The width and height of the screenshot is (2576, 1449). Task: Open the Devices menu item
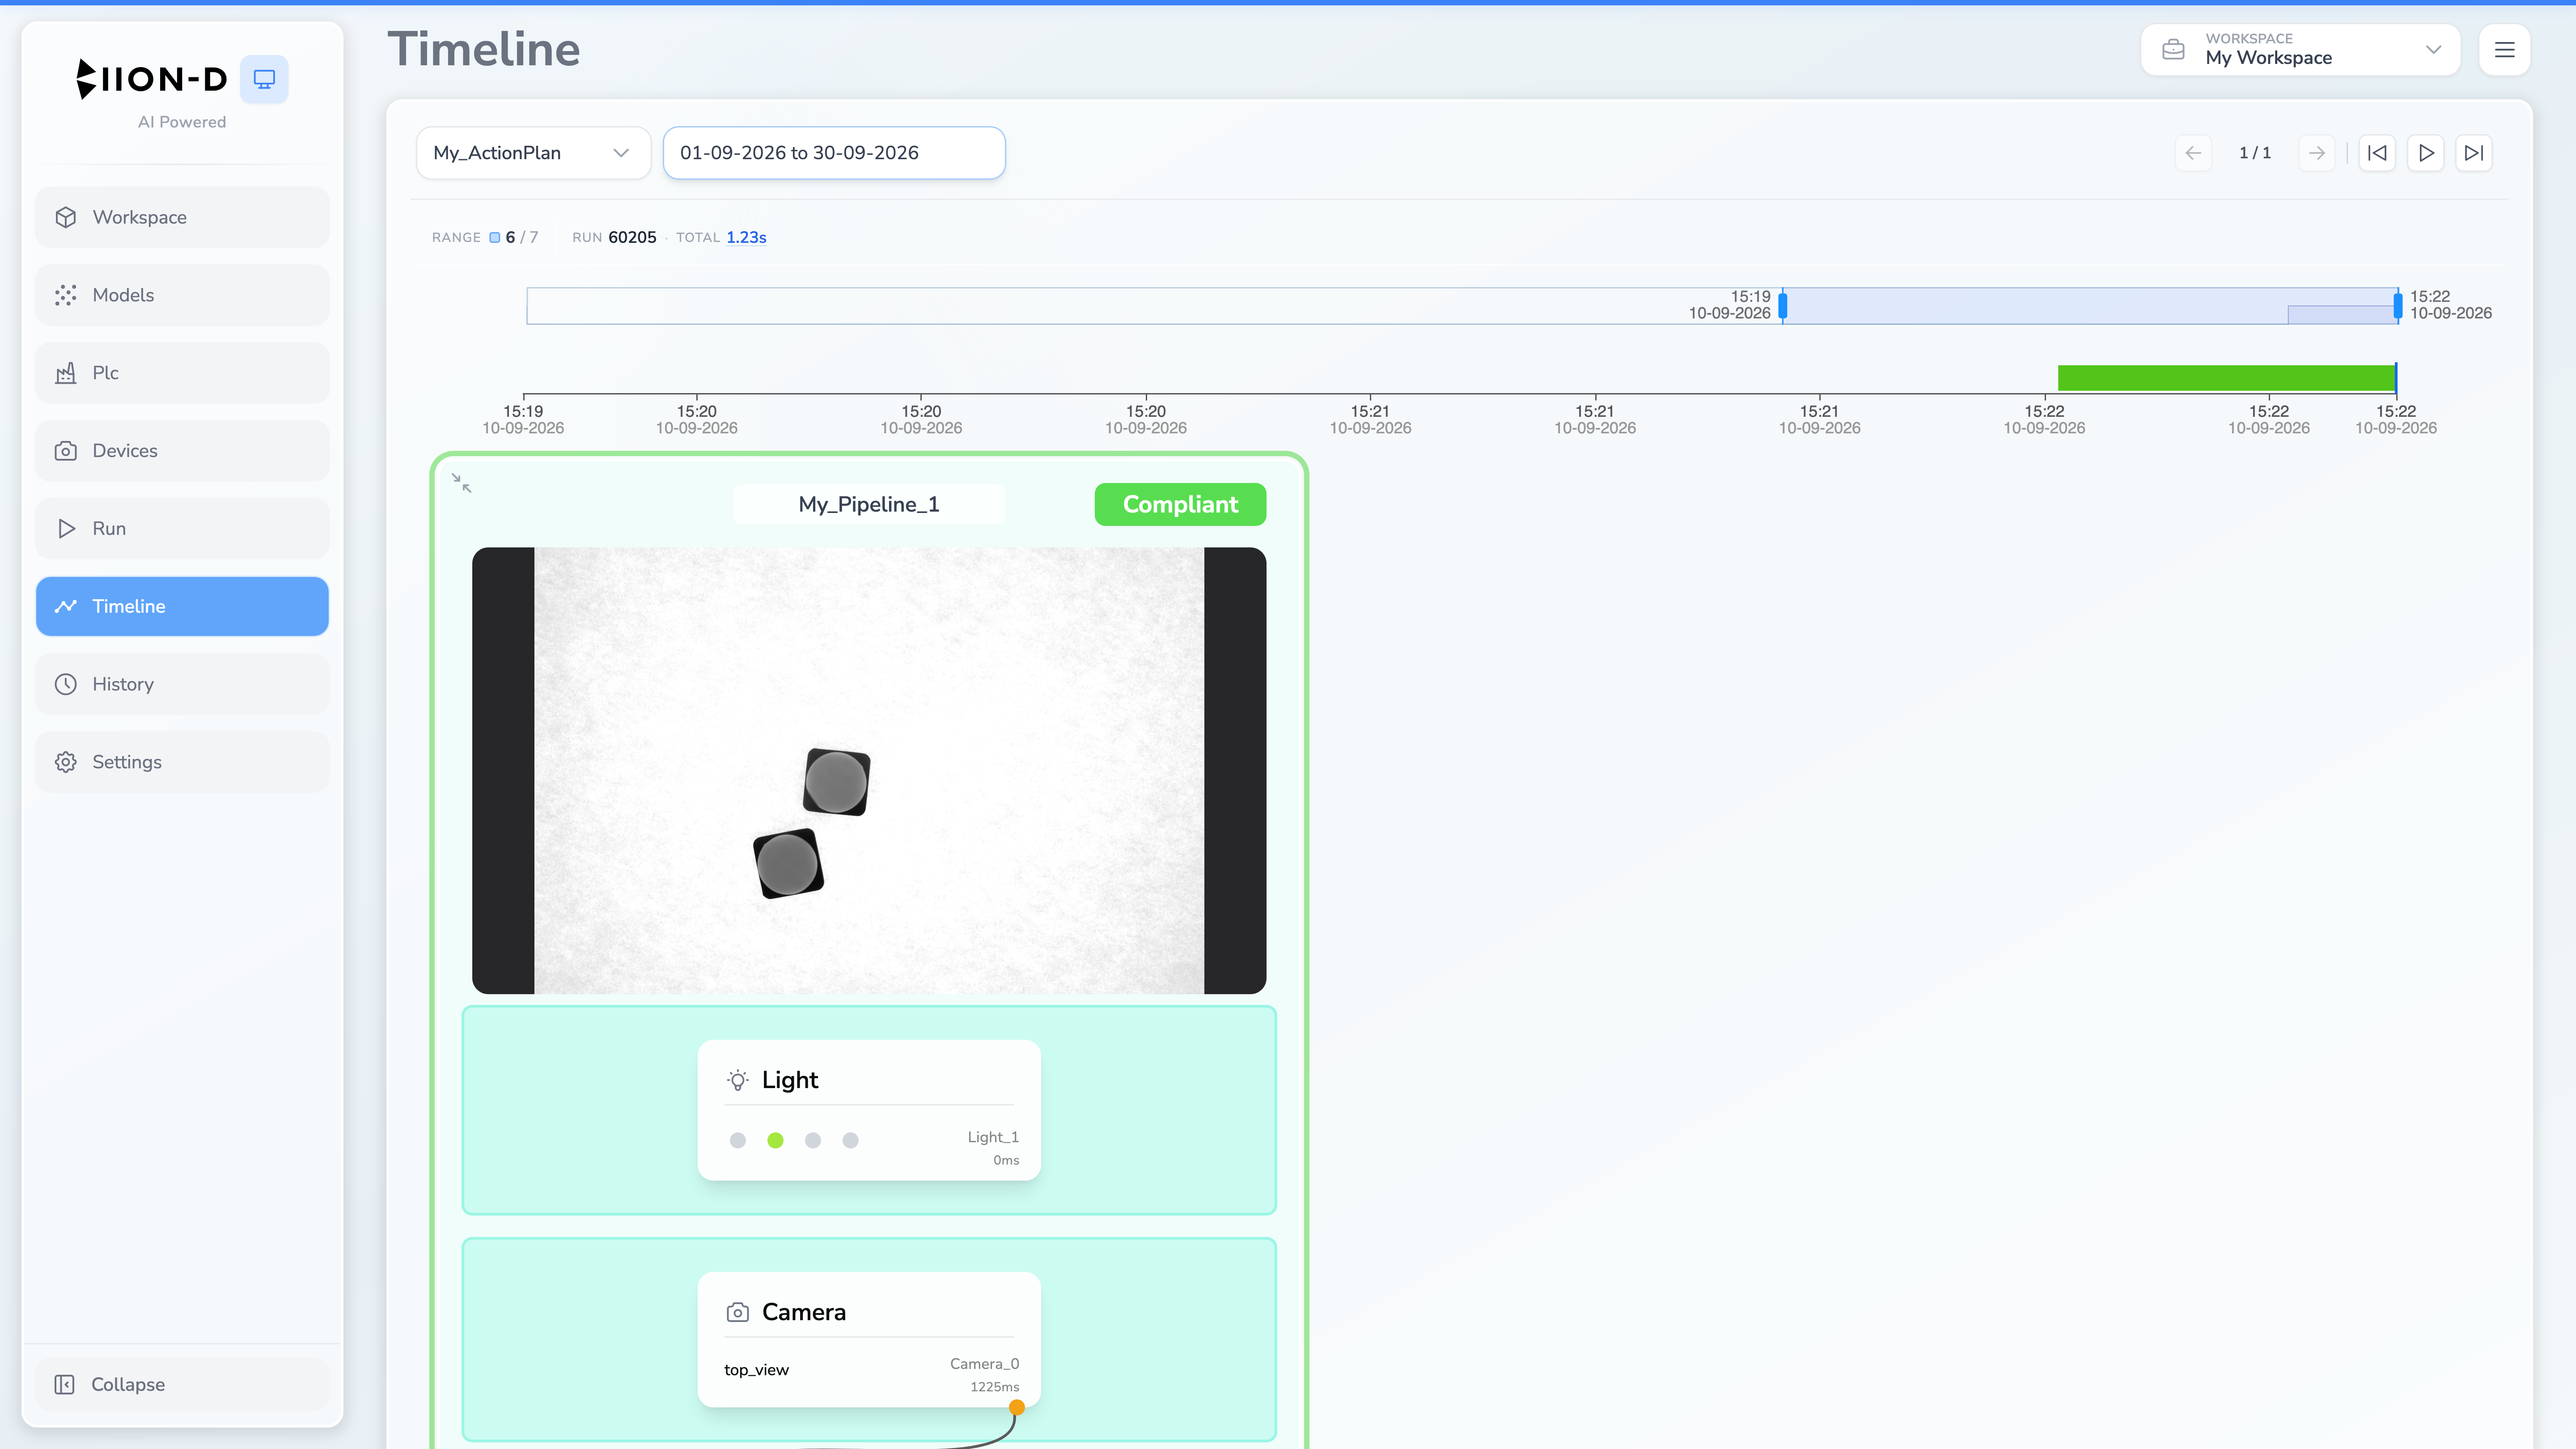pyautogui.click(x=182, y=451)
